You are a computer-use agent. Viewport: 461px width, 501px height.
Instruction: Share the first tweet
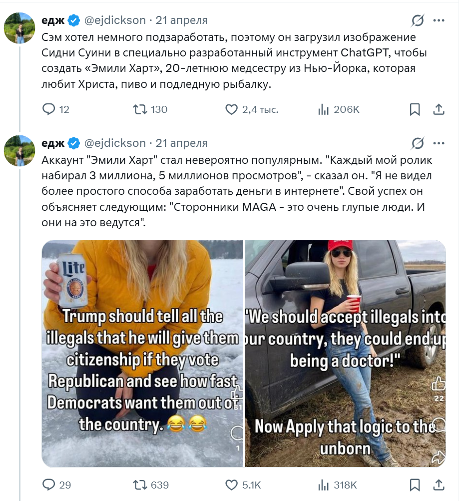[439, 109]
